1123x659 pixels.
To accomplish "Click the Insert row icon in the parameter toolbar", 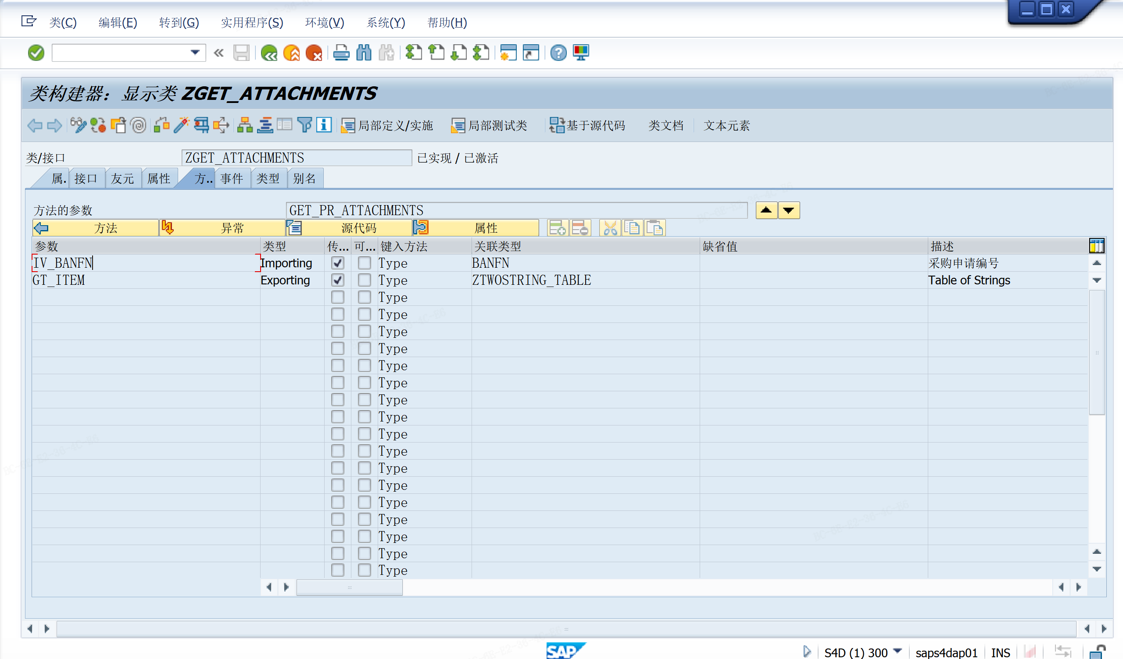I will [x=558, y=228].
